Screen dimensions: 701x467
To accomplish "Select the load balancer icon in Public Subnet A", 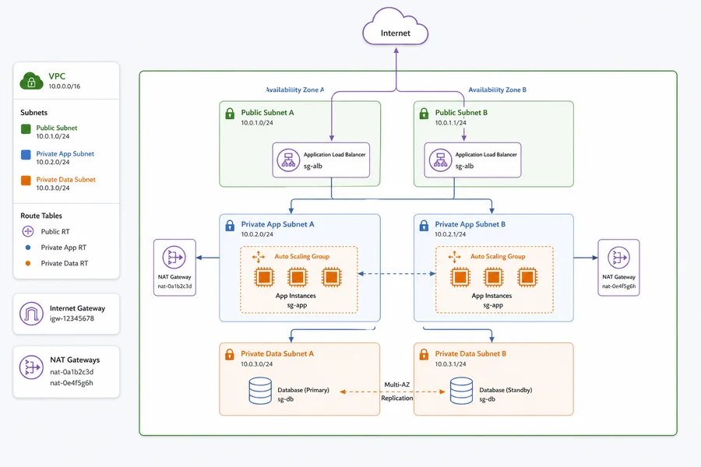I will coord(288,160).
